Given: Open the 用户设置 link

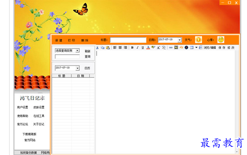Looking at the screenshot, I should (x=23, y=107).
